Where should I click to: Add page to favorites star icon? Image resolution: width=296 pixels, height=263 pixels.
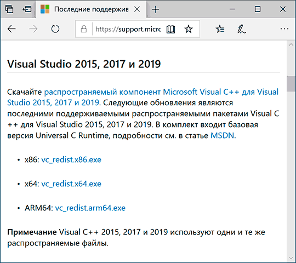[189, 29]
